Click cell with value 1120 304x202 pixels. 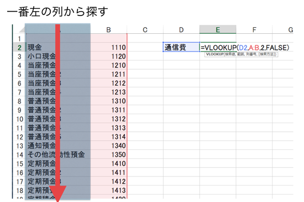(108, 56)
